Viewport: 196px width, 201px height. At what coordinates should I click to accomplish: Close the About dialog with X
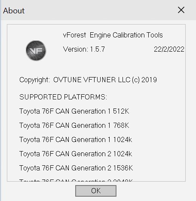[181, 10]
